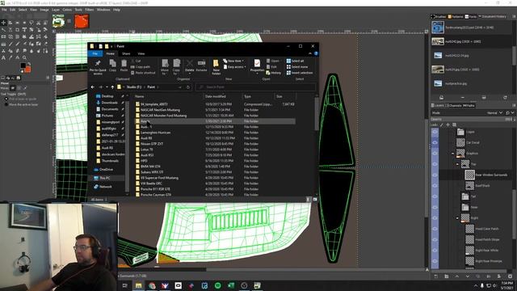The width and height of the screenshot is (517, 291).
Task: Open Excel from the taskbar
Action: click(231, 285)
